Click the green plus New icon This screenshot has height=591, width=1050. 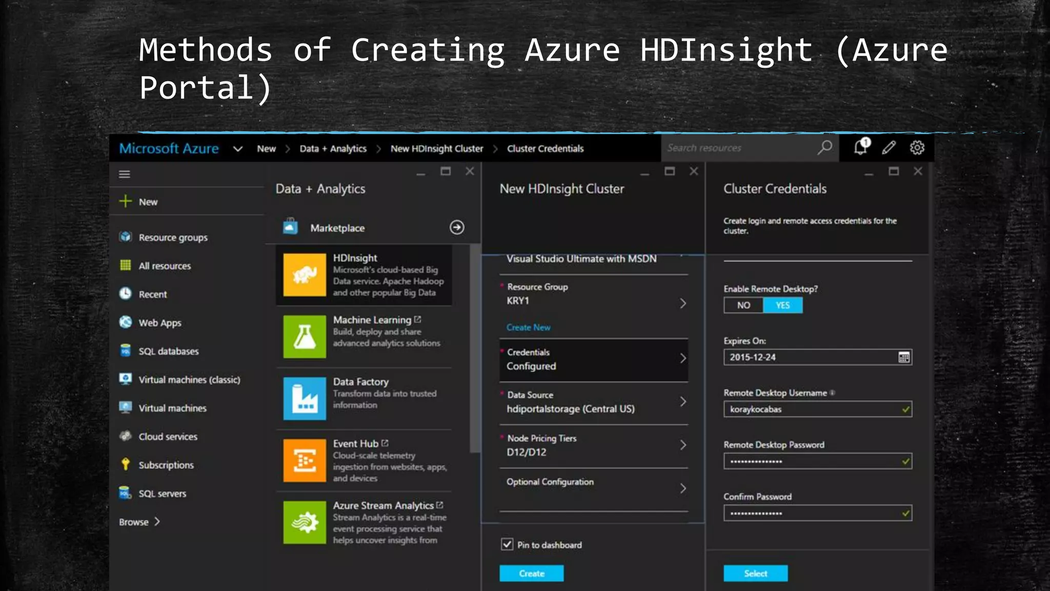coord(125,201)
